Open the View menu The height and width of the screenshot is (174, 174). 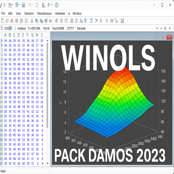coord(18,13)
